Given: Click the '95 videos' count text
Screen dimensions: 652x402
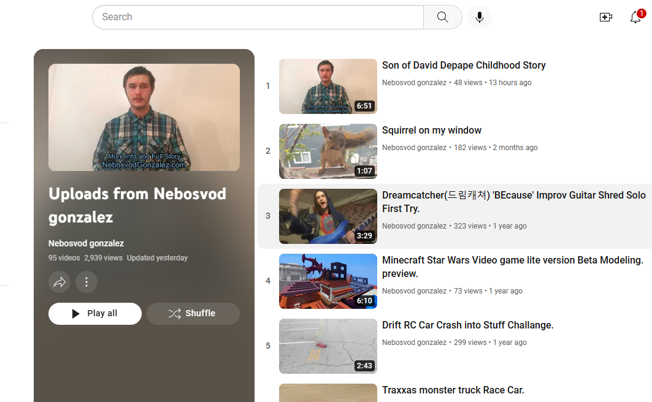Looking at the screenshot, I should coord(64,258).
